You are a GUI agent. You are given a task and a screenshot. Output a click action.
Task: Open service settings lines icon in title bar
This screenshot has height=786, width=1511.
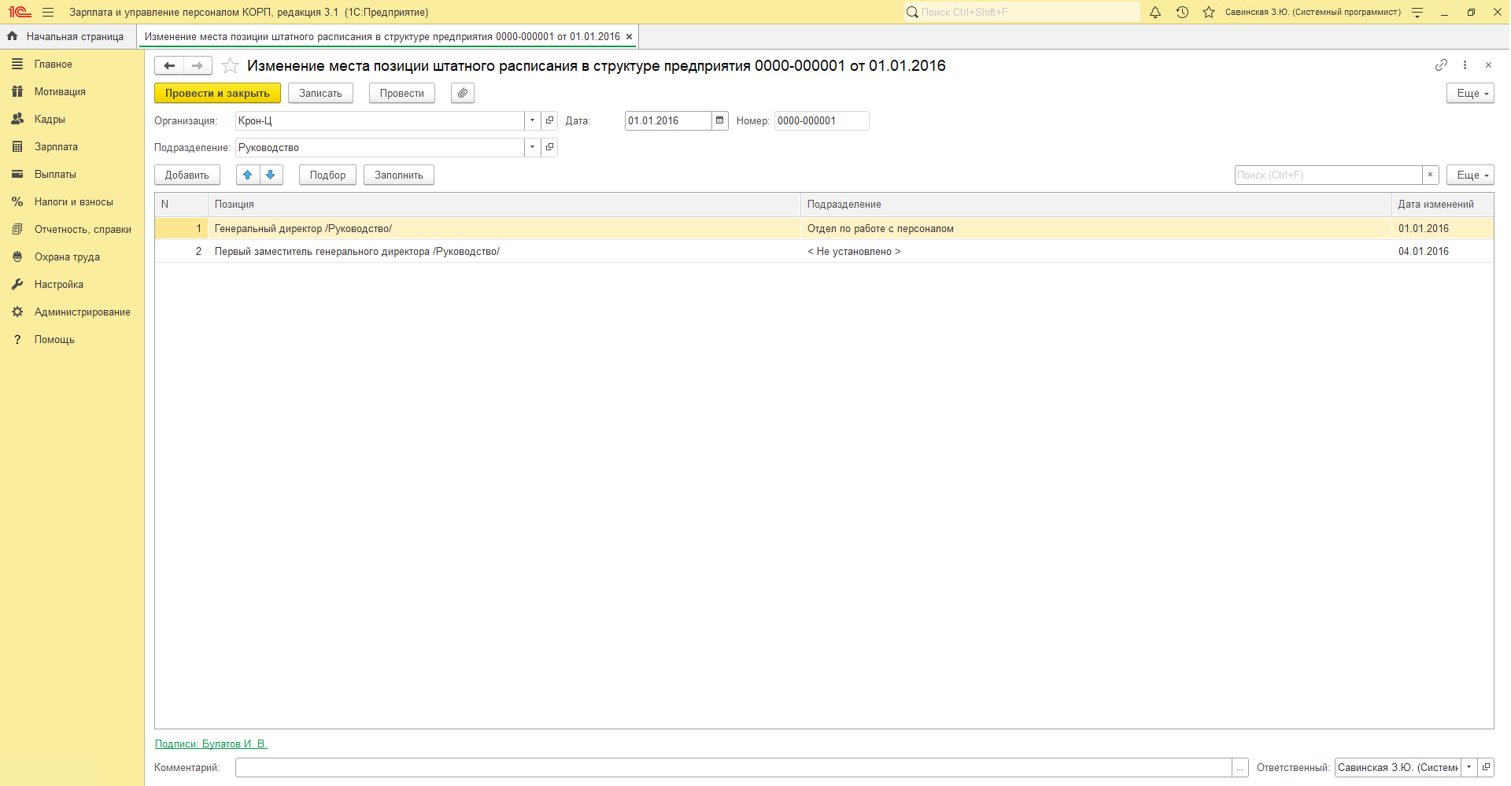pos(1417,12)
